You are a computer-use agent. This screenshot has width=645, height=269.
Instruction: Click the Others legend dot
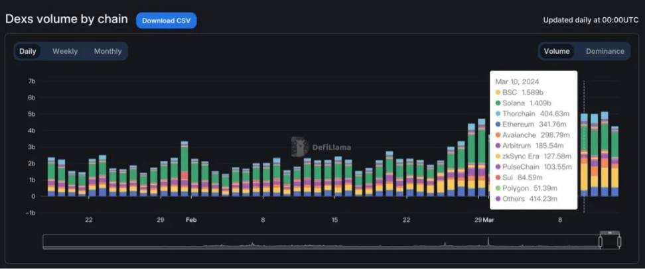[x=498, y=198]
